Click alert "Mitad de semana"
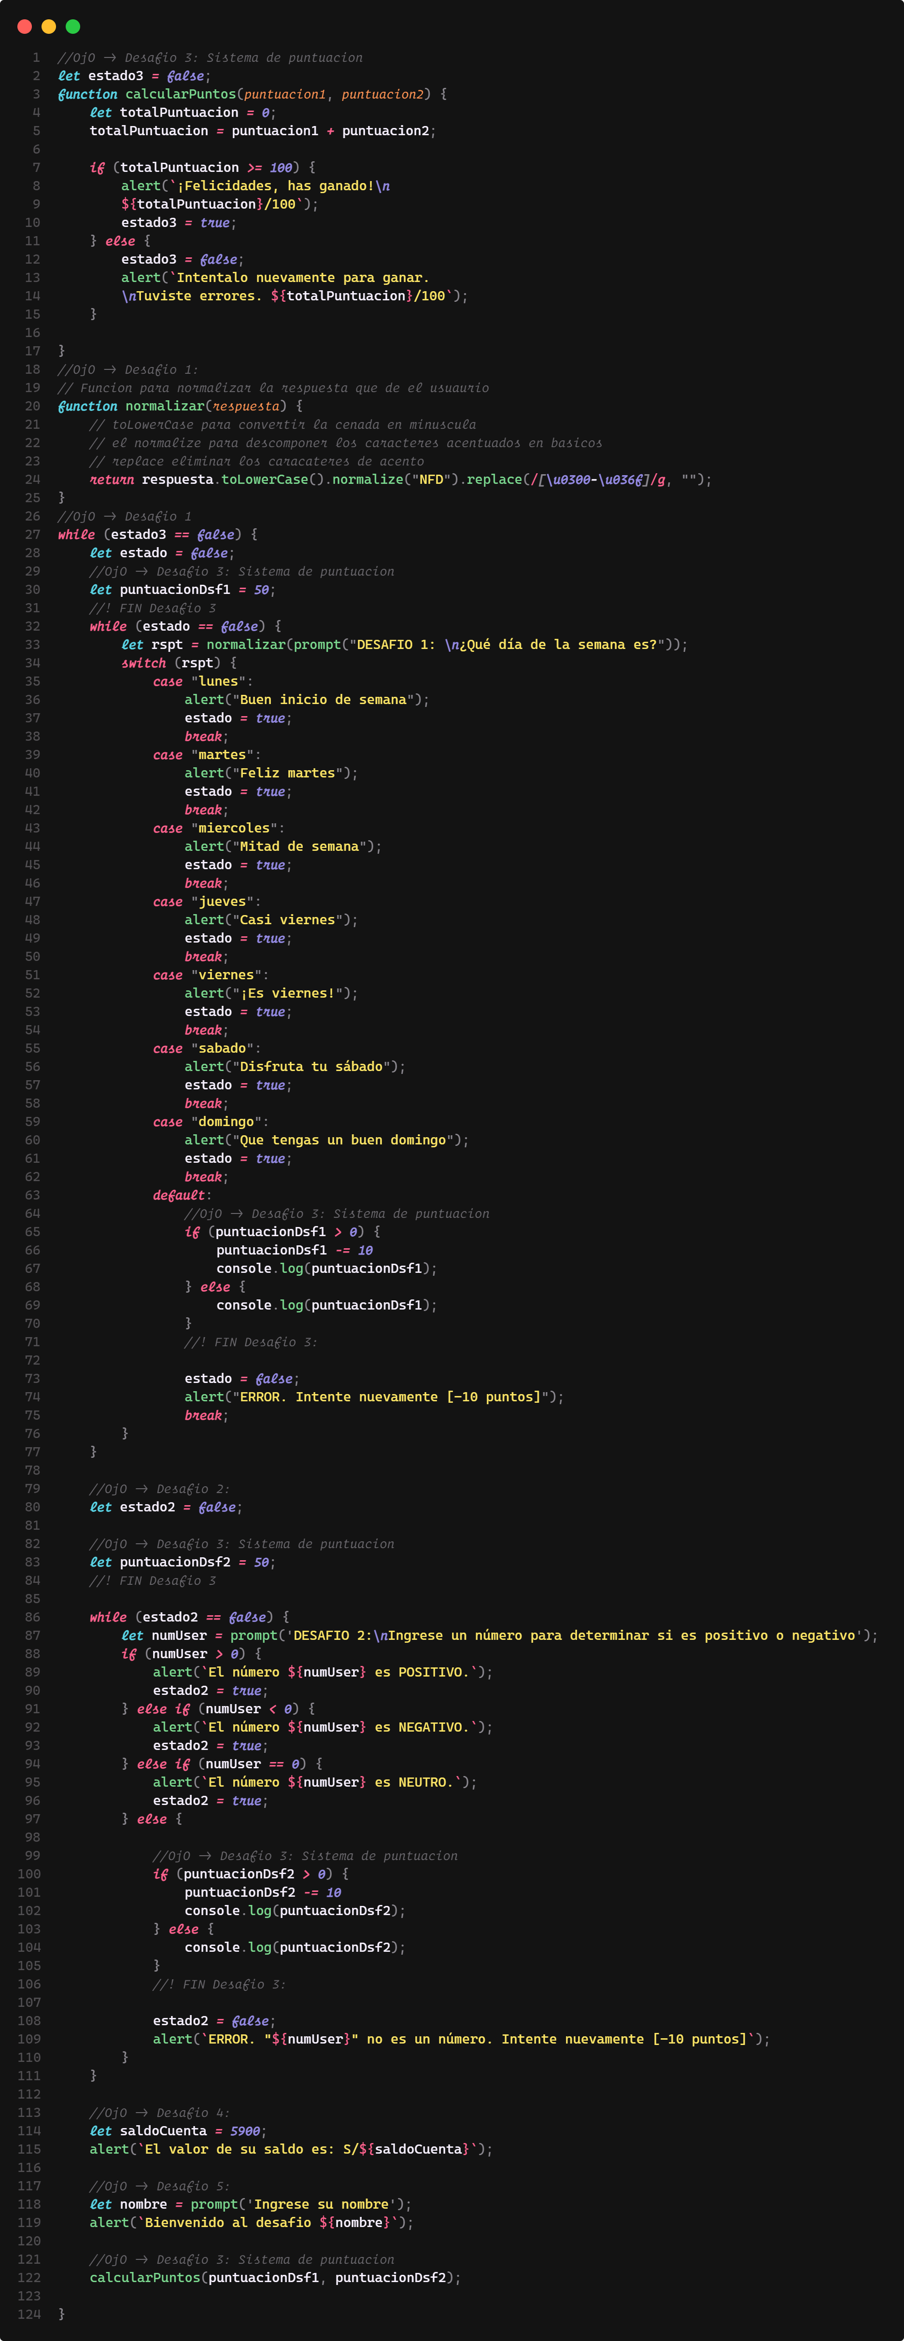Image resolution: width=904 pixels, height=2341 pixels. coord(283,847)
